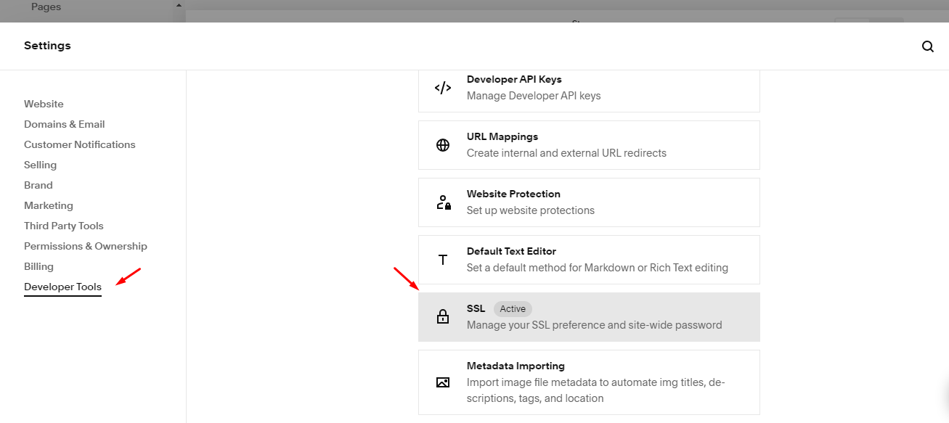Click the SSL padlock icon
949x423 pixels.
[443, 317]
